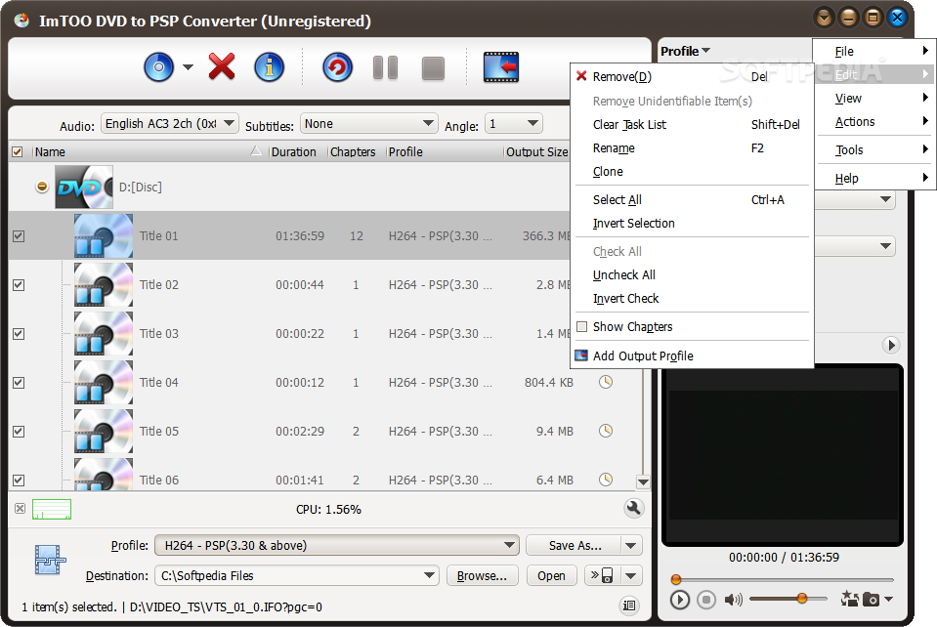Open the Tools menu

tap(876, 149)
